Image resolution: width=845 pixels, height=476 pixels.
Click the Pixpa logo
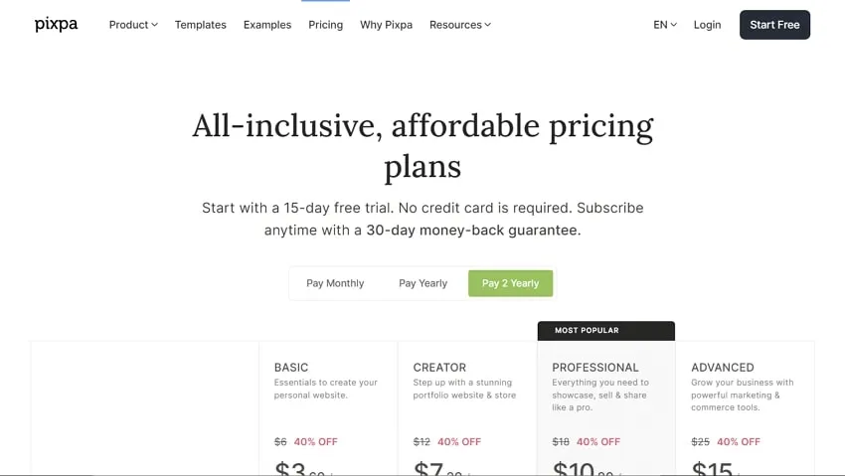pos(56,25)
